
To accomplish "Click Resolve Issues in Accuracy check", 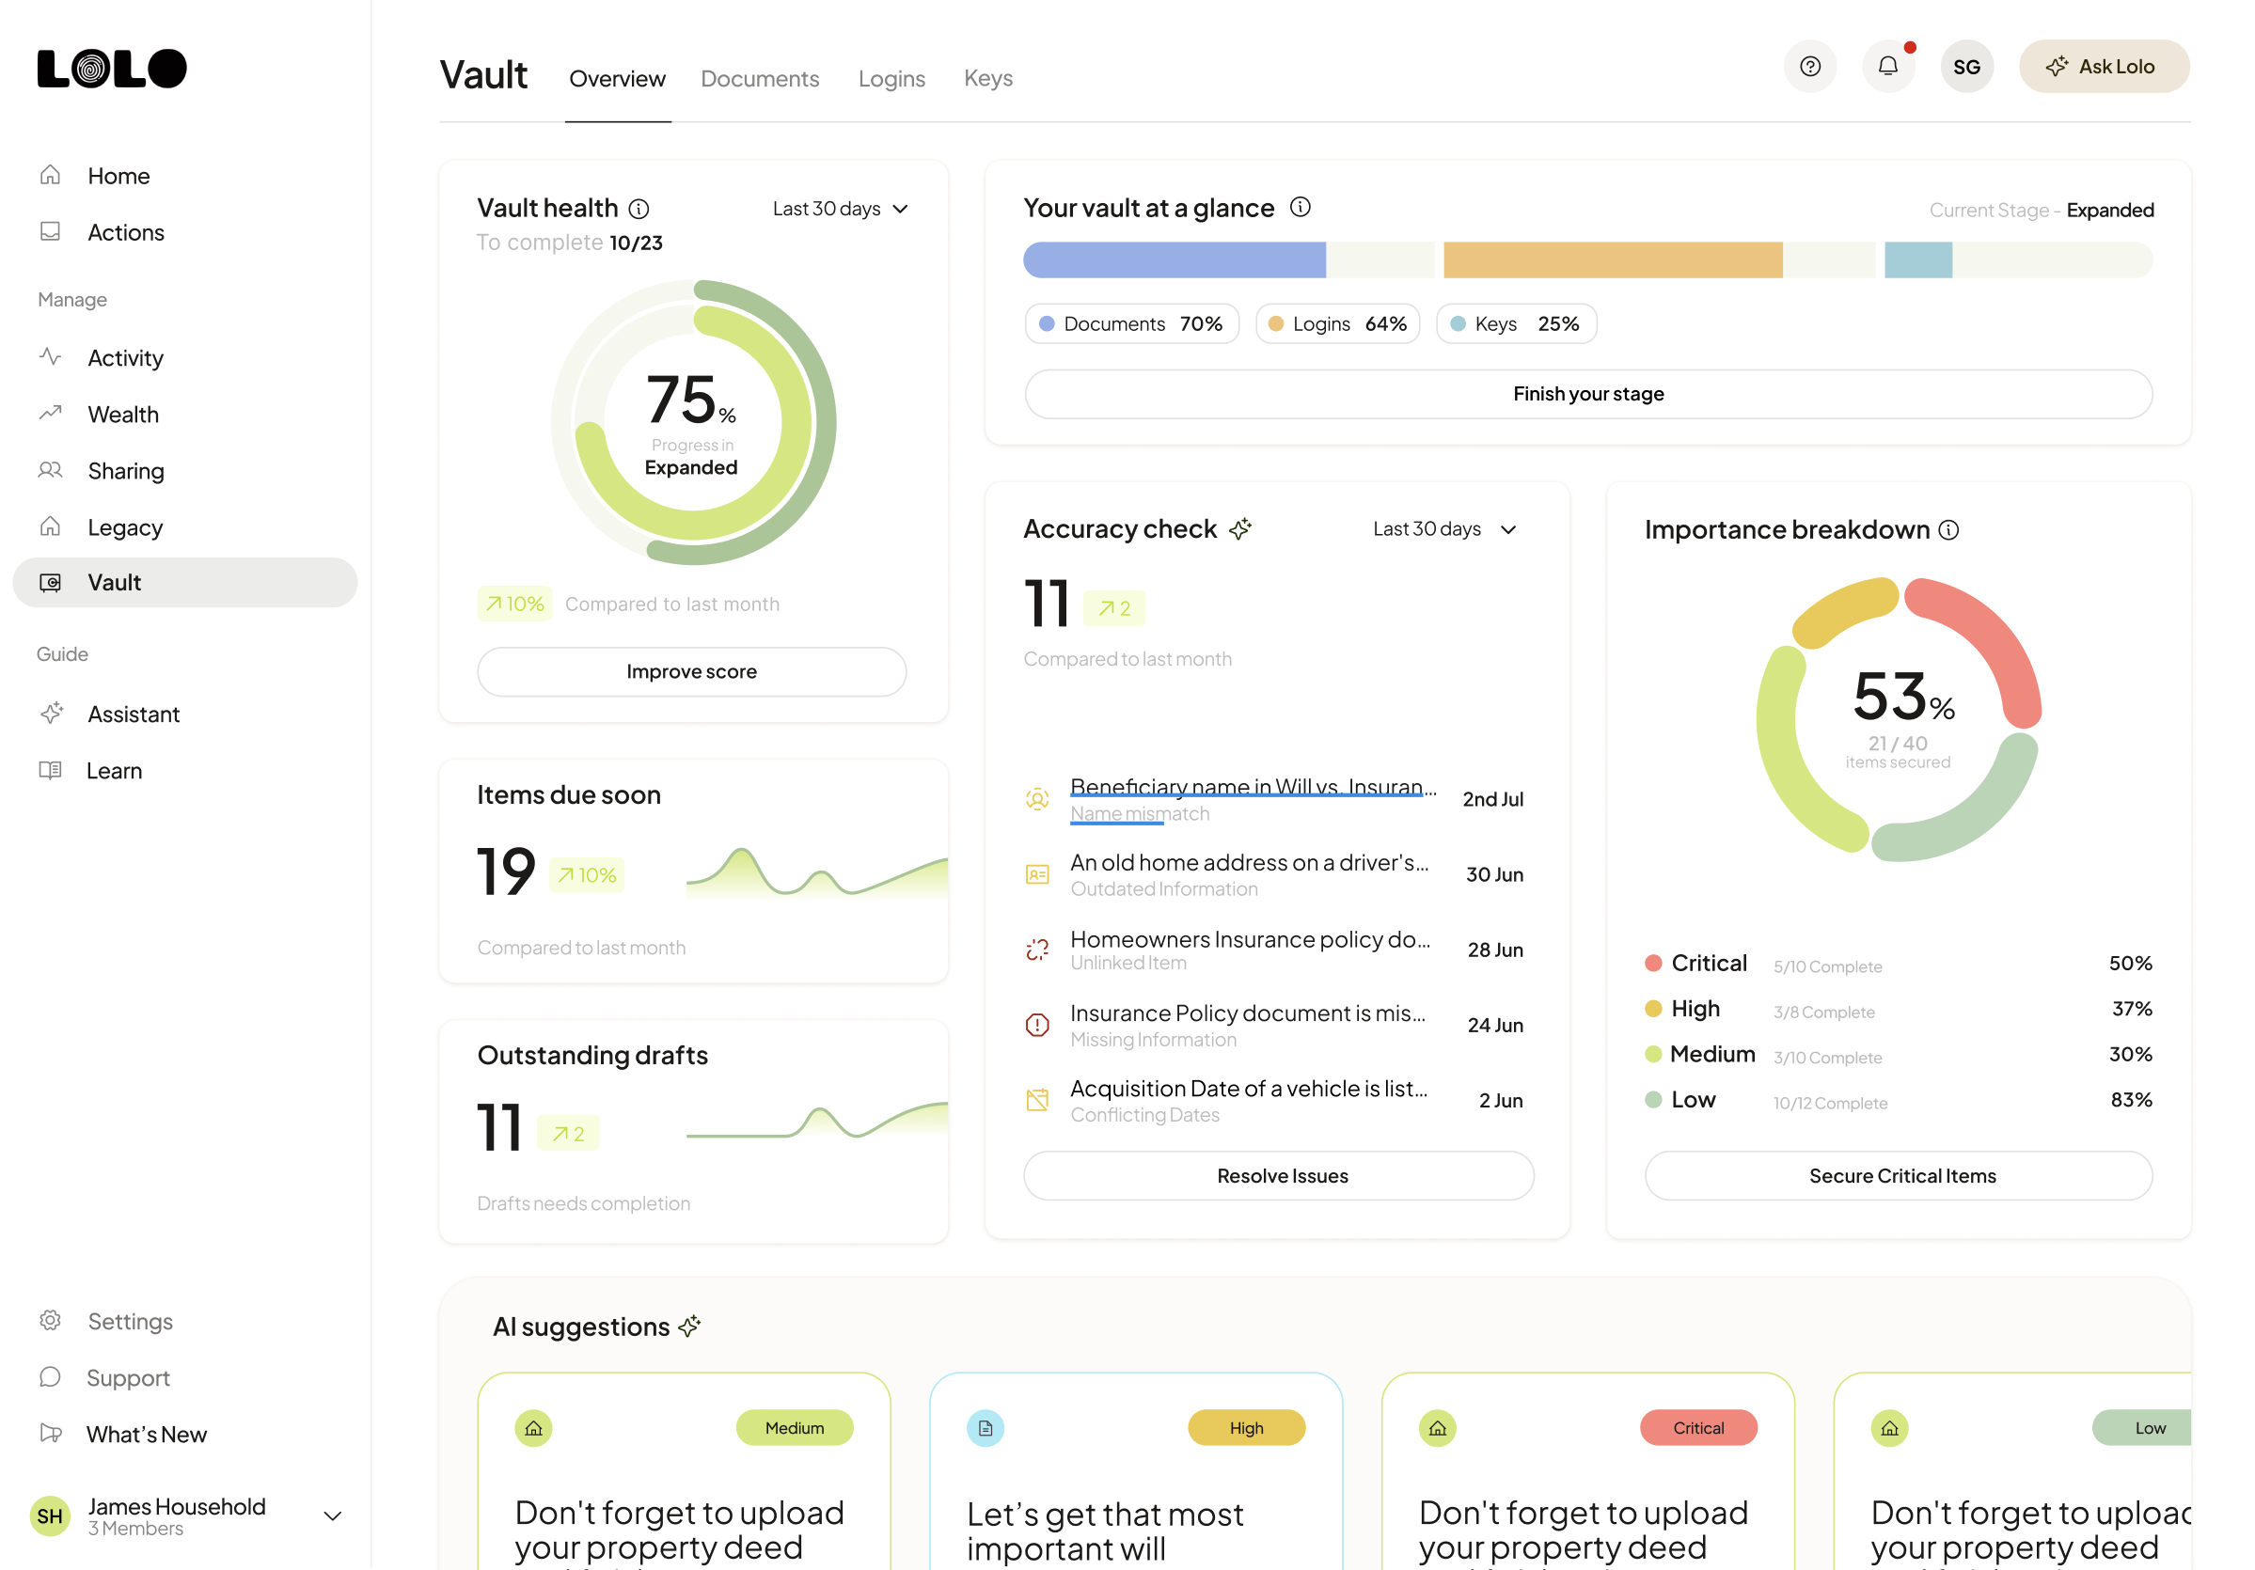I will click(1278, 1175).
